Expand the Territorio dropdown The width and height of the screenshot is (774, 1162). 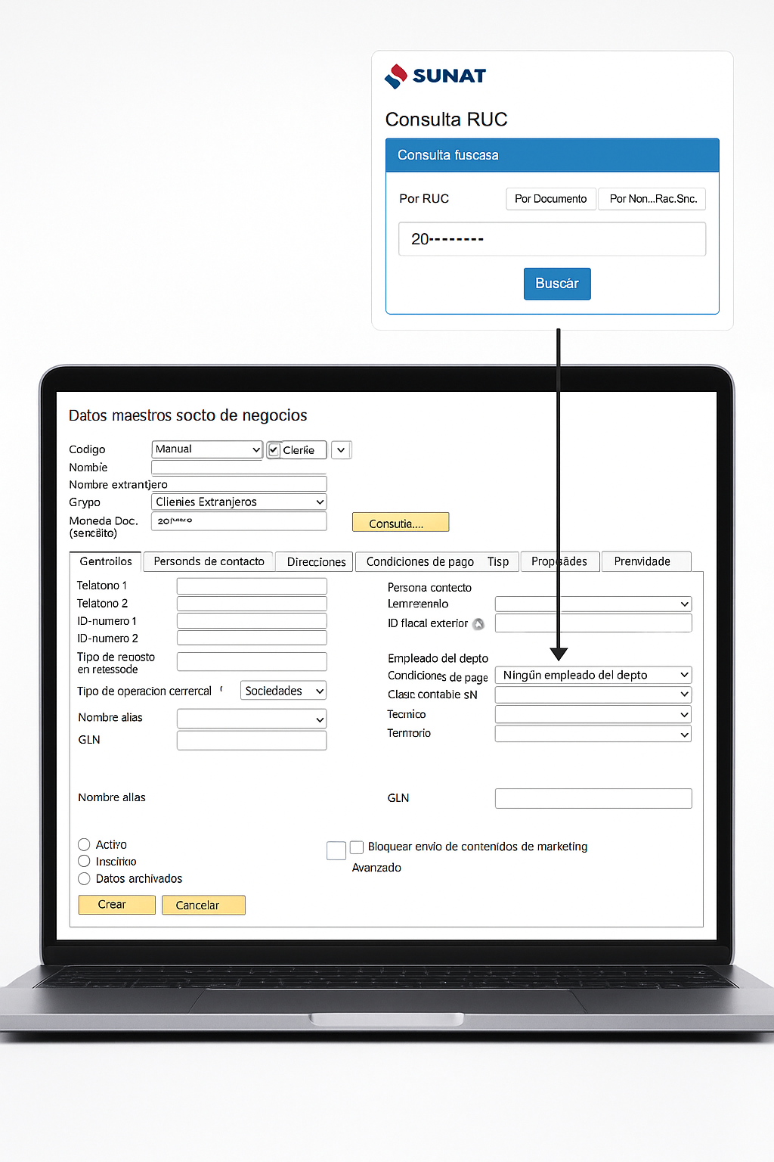[593, 734]
